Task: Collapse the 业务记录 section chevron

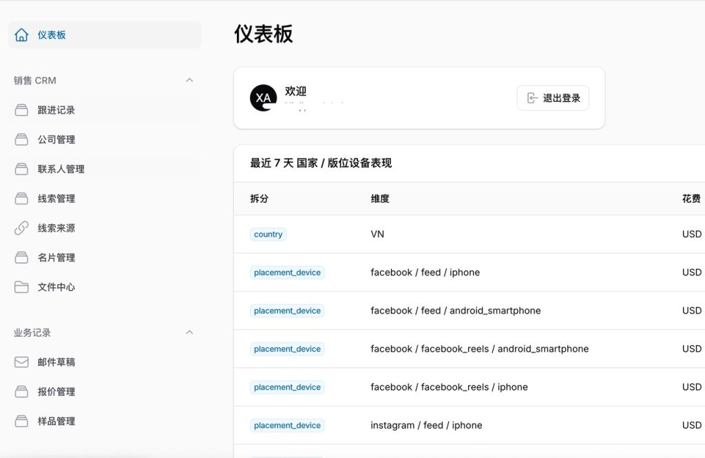Action: click(x=189, y=332)
